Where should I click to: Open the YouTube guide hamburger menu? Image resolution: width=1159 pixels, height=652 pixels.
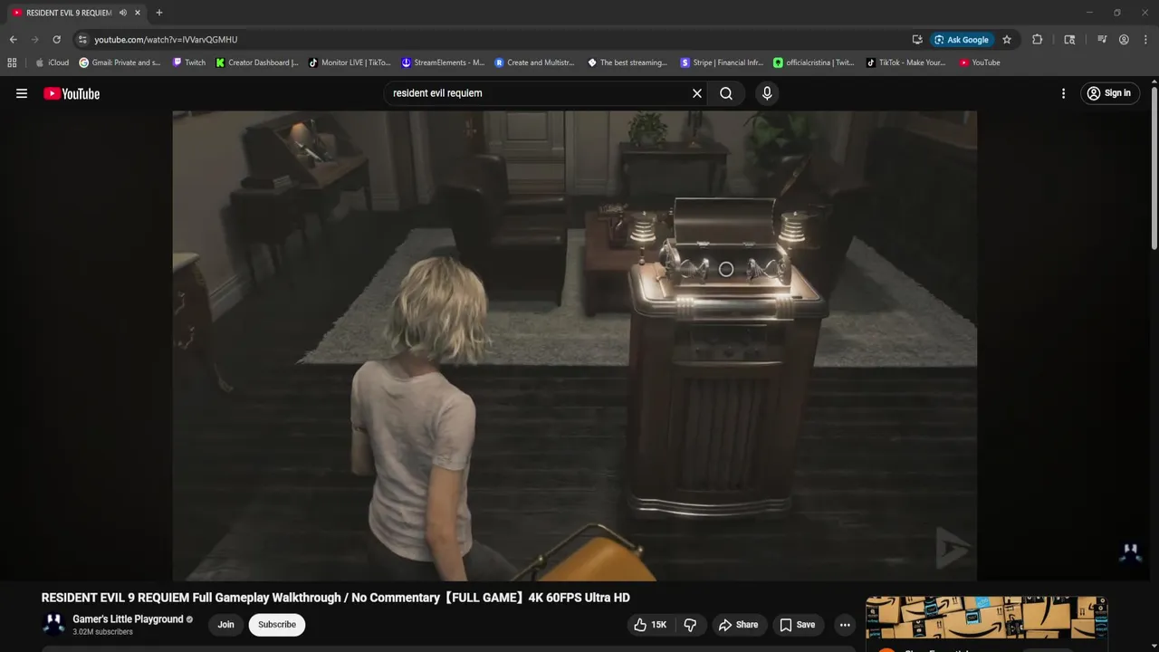tap(22, 93)
